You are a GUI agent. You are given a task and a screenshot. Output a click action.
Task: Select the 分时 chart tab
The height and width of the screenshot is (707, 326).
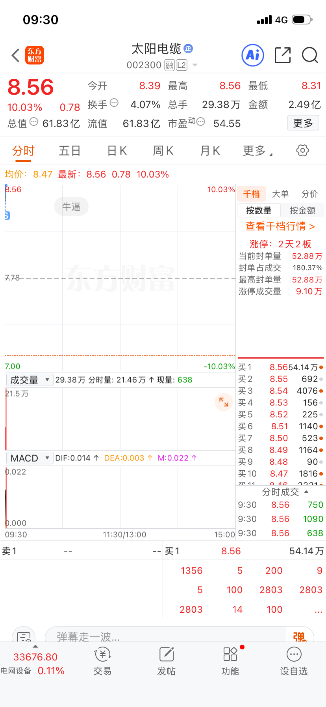(23, 151)
